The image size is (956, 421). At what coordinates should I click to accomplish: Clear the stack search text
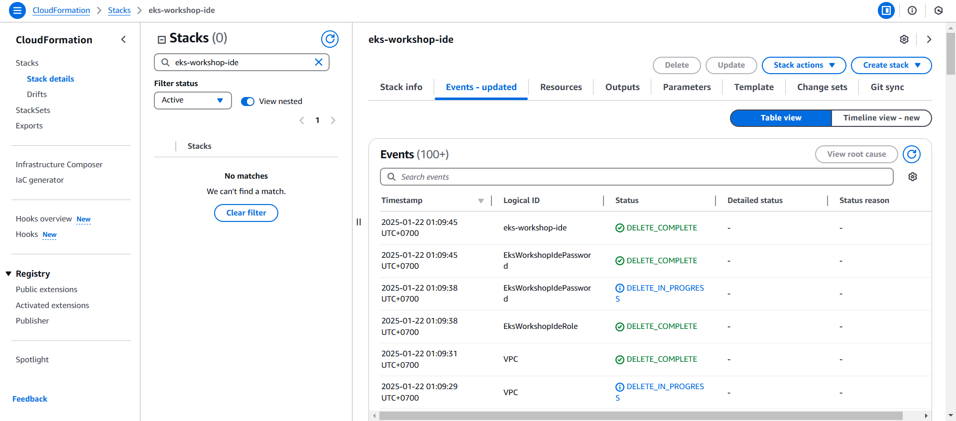coord(319,62)
